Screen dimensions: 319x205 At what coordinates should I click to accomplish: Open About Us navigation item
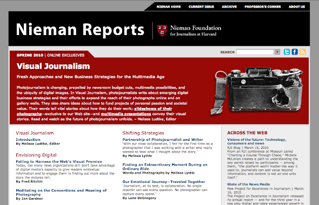point(297,6)
